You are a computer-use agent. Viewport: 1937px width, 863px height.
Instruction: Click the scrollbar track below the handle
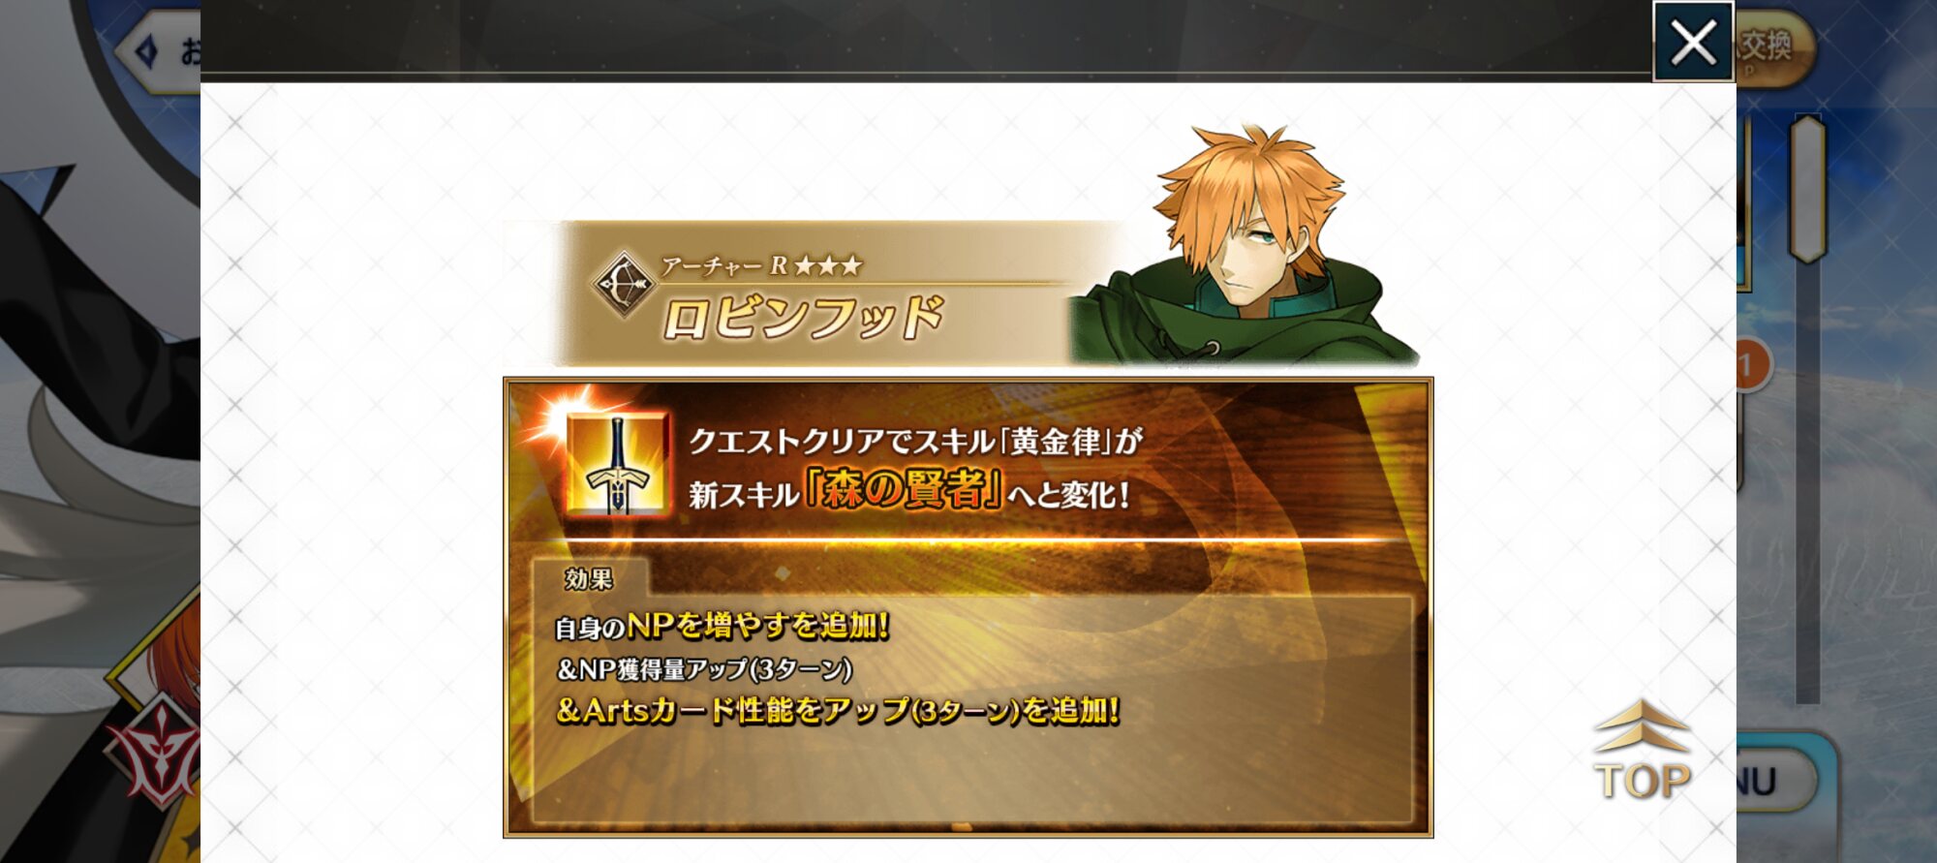(x=1807, y=482)
